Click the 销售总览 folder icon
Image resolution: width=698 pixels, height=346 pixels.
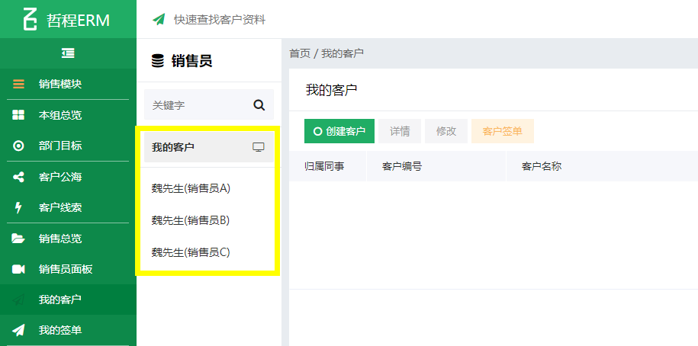click(x=18, y=239)
